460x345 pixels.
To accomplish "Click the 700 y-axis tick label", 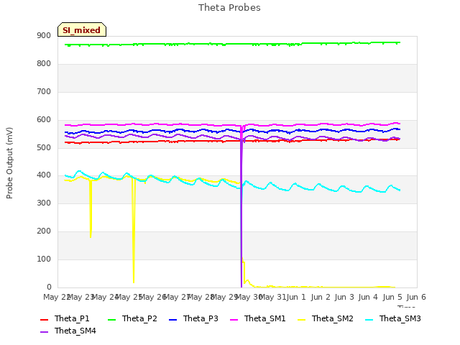I will pos(44,92).
